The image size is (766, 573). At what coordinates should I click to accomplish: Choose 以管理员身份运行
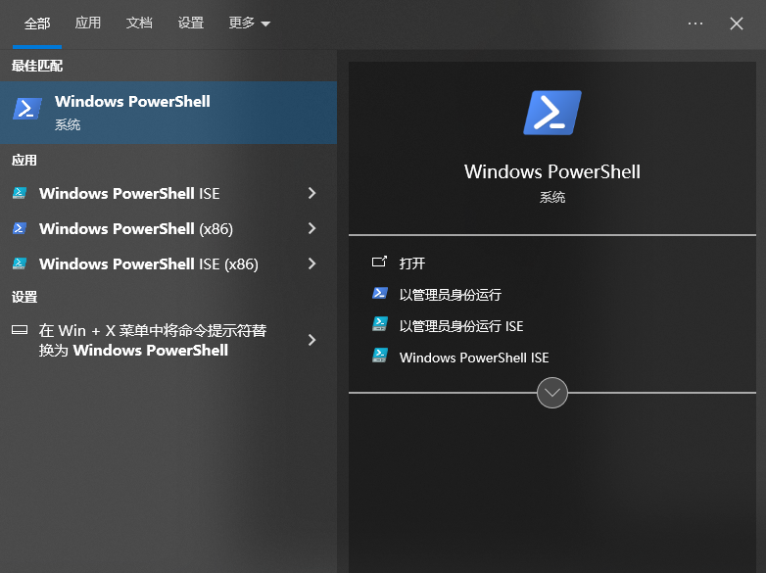click(450, 295)
